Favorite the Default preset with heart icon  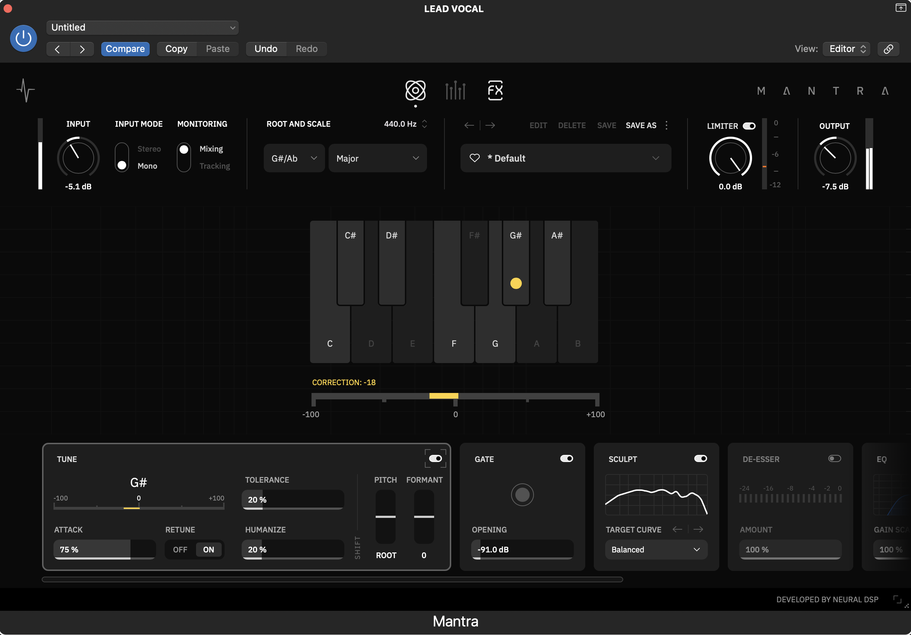(x=474, y=158)
